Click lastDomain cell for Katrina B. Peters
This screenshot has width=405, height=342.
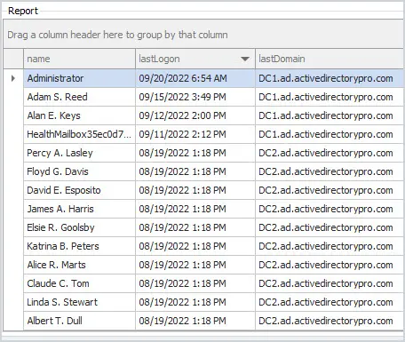pyautogui.click(x=330, y=246)
